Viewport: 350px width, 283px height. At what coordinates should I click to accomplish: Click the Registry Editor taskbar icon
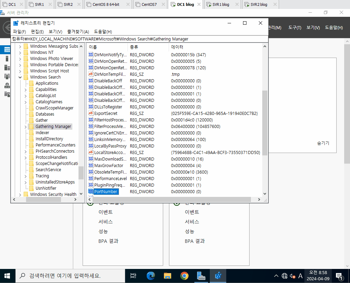tap(218, 276)
